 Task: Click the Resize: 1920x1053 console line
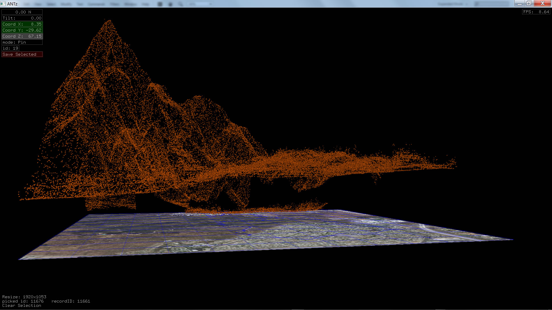pos(24,297)
